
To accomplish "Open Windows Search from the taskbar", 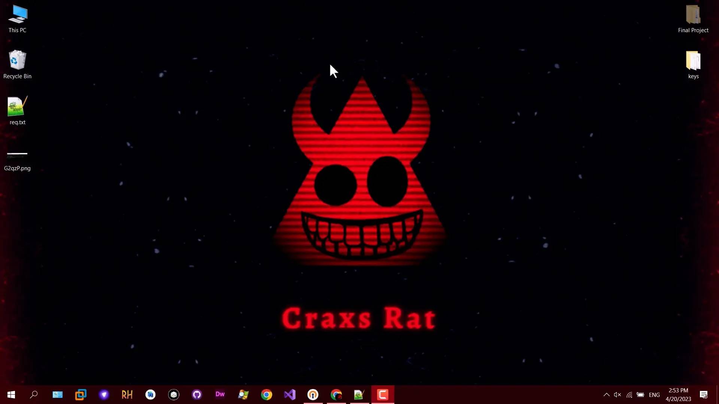I will point(34,395).
